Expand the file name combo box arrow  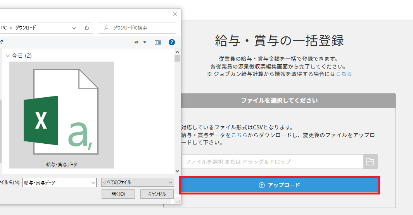[93, 182]
